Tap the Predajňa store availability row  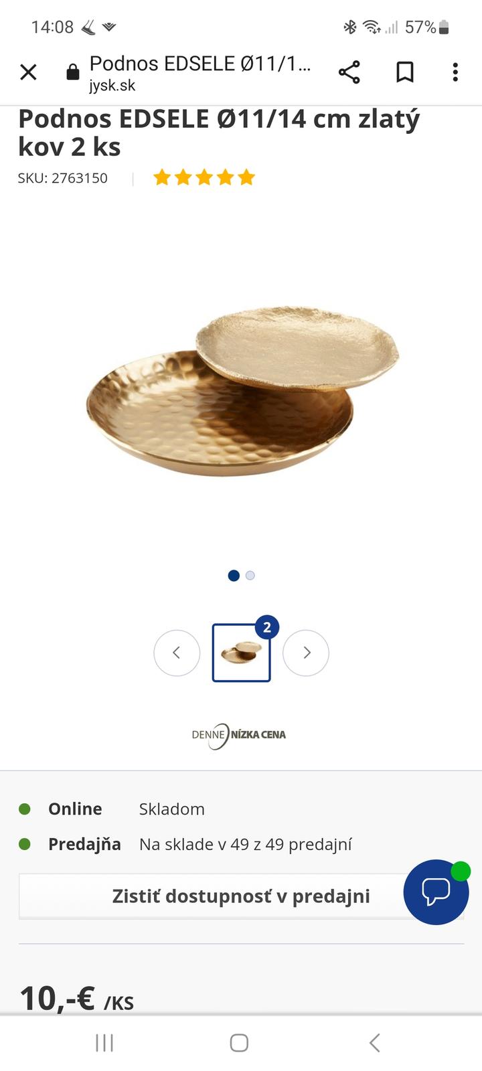tap(185, 844)
